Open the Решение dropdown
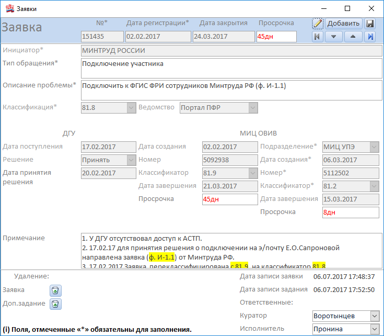Image resolution: width=384 pixels, height=336 pixels. [x=131, y=160]
